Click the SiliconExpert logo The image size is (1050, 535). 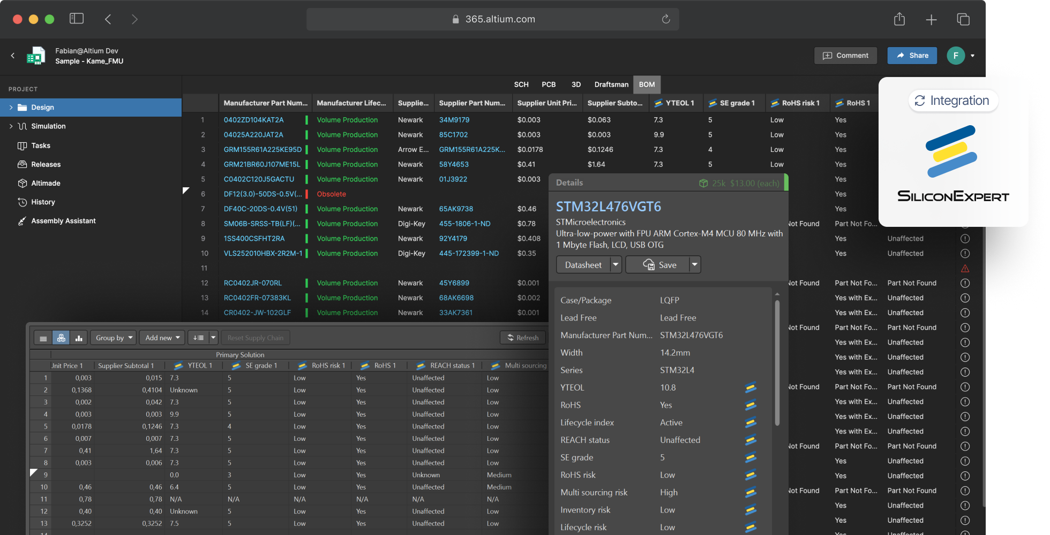953,164
